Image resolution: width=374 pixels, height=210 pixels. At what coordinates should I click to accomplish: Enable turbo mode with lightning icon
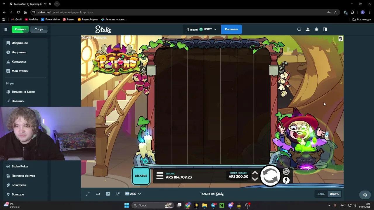(x=286, y=180)
